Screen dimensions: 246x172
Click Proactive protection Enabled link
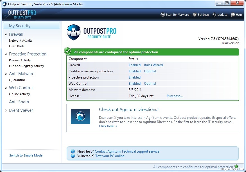[x=135, y=77]
